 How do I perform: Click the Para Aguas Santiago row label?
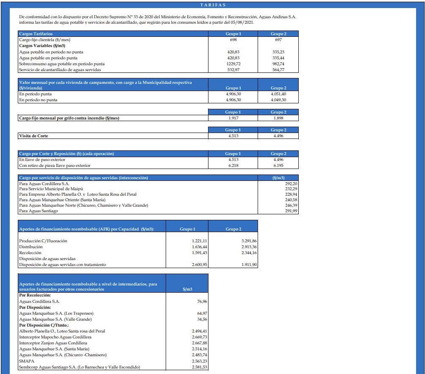pyautogui.click(x=39, y=211)
